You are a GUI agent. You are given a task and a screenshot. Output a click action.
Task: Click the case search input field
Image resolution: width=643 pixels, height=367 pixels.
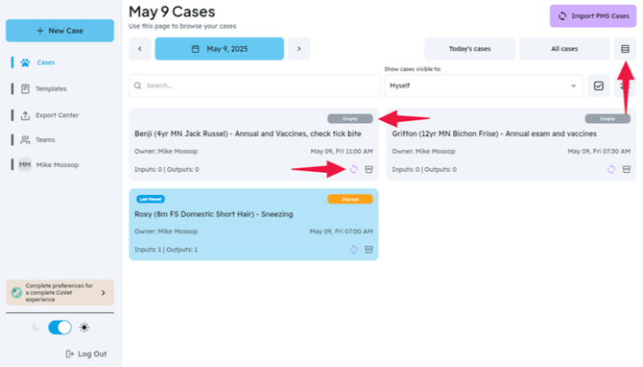point(254,86)
